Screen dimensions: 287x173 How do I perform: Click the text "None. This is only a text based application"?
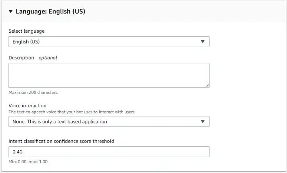coord(60,122)
